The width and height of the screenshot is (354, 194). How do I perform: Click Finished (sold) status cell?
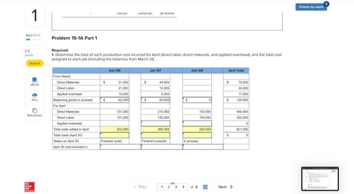coord(114,141)
